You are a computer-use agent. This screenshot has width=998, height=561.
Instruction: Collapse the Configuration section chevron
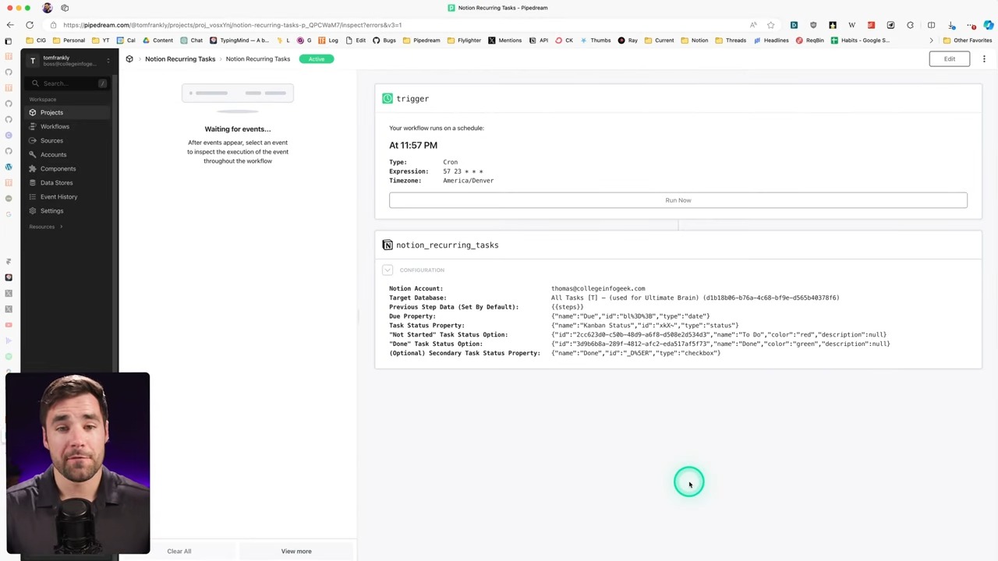click(x=388, y=270)
